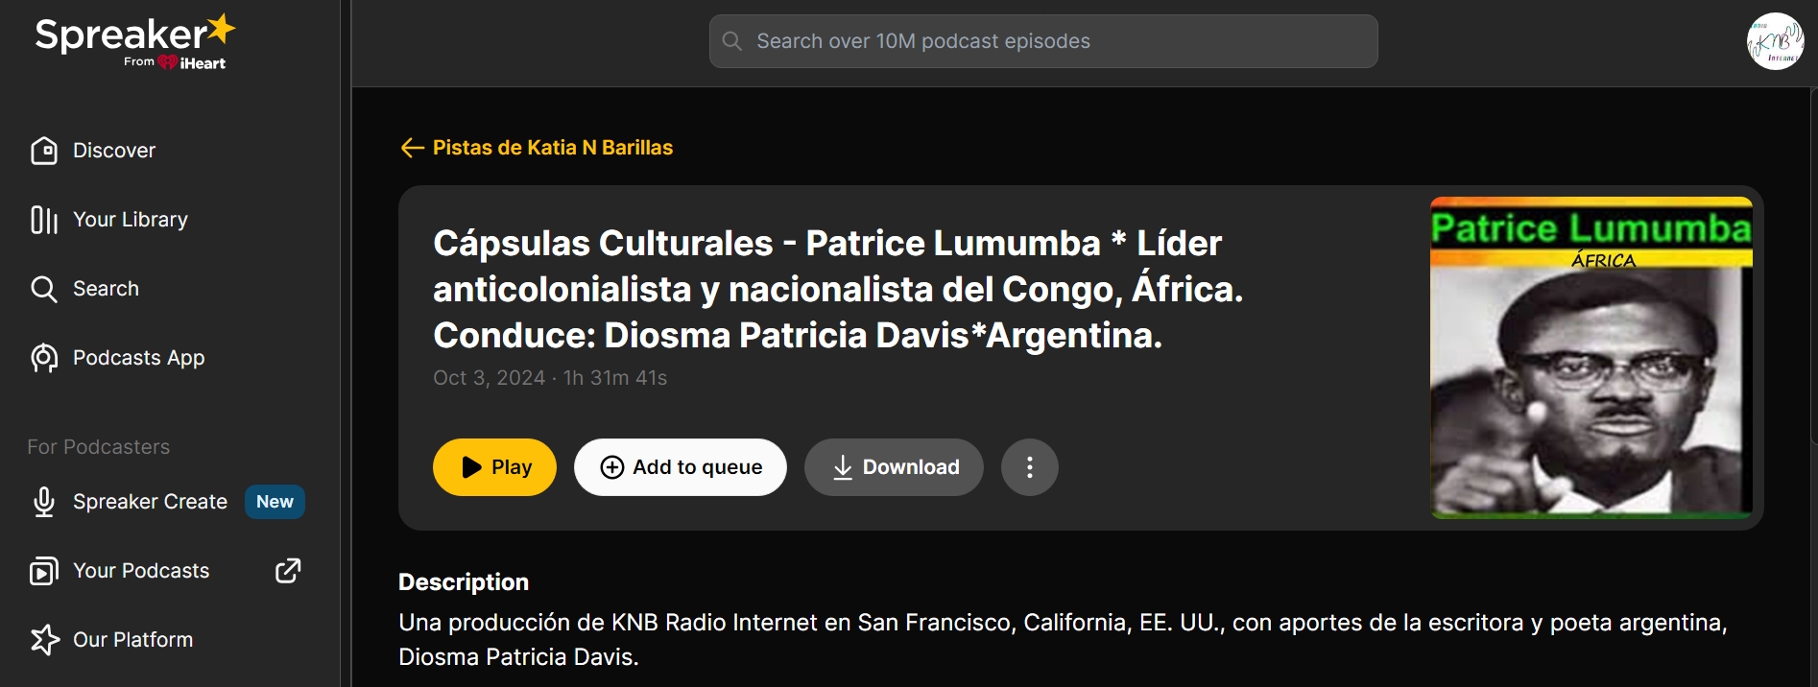Open Search from the sidebar

[x=84, y=289]
